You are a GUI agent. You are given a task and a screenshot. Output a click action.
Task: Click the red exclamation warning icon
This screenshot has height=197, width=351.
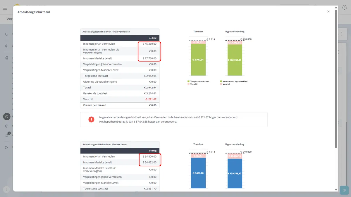pos(91,119)
